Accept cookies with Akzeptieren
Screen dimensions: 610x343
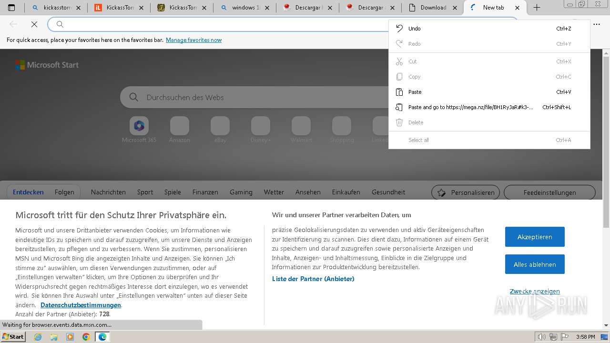535,237
